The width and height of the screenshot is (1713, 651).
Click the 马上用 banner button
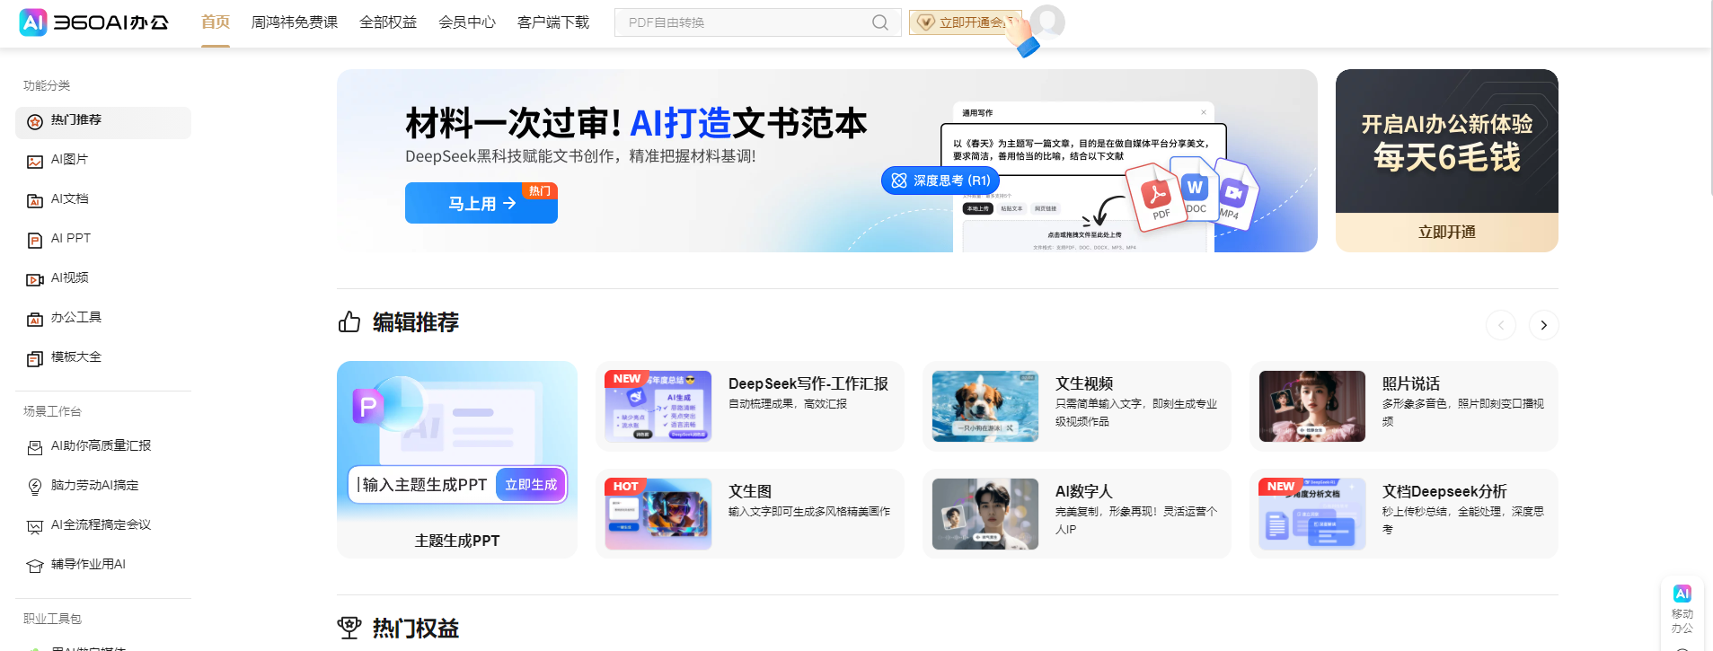click(481, 203)
